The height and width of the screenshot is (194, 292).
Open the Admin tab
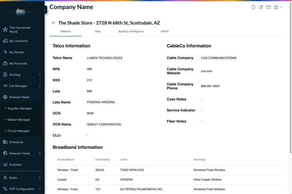tap(165, 31)
